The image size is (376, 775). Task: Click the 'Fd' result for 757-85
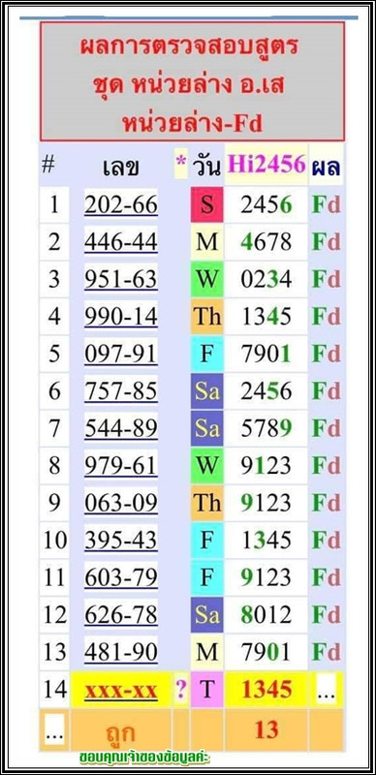[326, 391]
